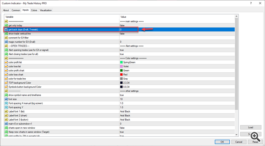Viewport: 265px width, 146px height.
Task: Open the Colors tab
Action: 34,10
